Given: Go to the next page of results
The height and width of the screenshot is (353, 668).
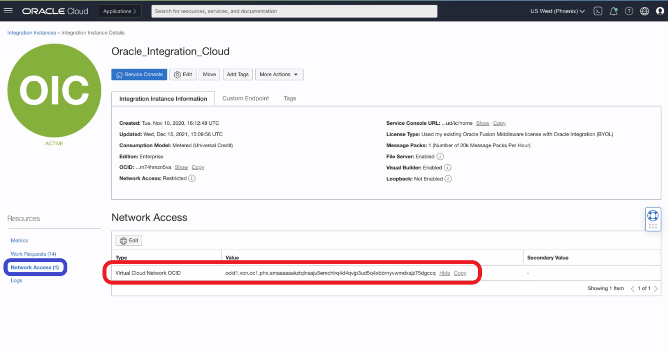Looking at the screenshot, I should pyautogui.click(x=656, y=288).
